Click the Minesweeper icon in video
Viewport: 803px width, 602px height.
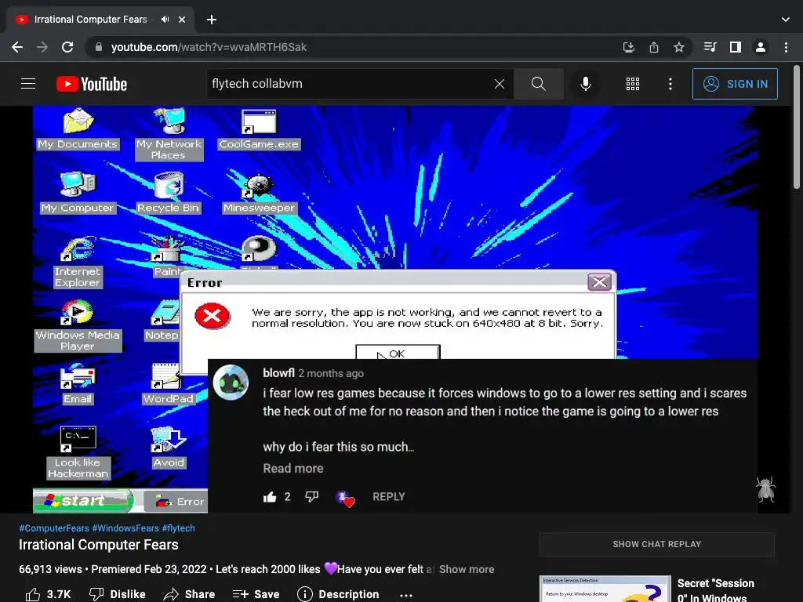pos(259,194)
